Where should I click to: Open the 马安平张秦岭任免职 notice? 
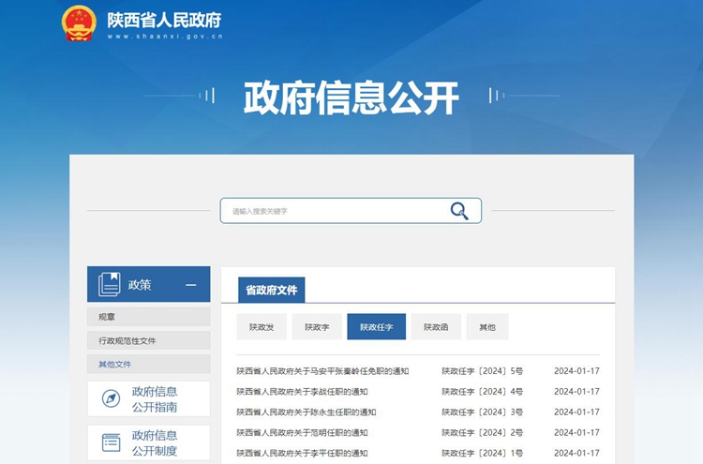(322, 371)
